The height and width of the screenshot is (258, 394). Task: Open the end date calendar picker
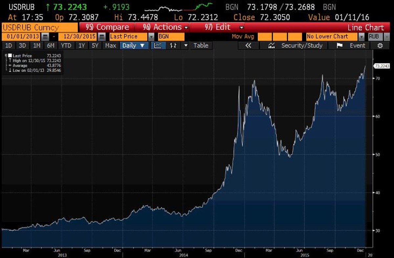pos(102,37)
